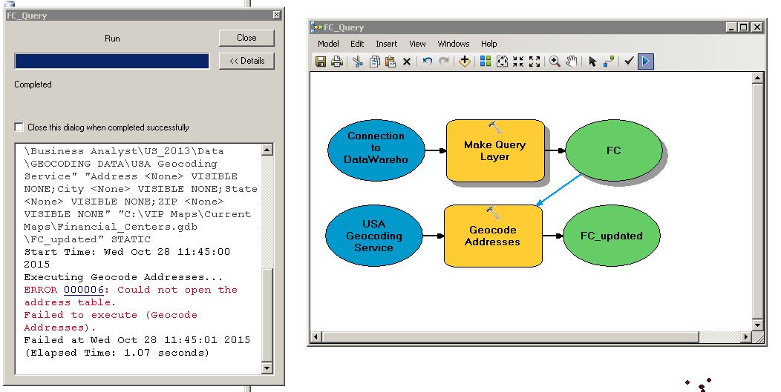The image size is (781, 392).
Task: Open the Insert menu
Action: pos(387,44)
